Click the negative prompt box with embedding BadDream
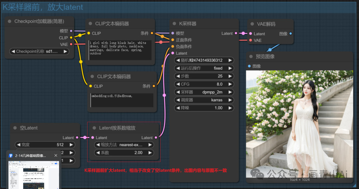The image size is (359, 189). click(x=122, y=100)
